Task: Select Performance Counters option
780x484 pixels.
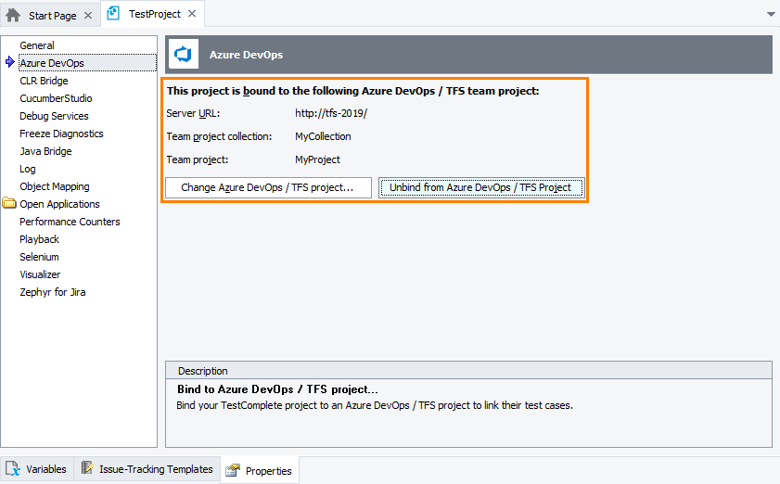Action: (x=70, y=222)
